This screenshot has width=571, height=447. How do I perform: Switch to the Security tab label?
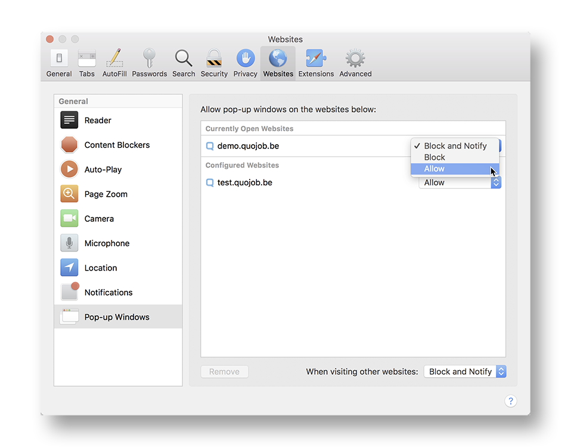214,74
